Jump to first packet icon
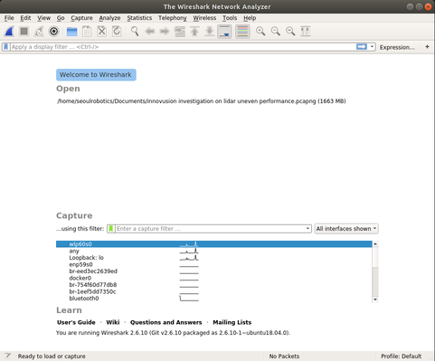The width and height of the screenshot is (435, 361). point(194,32)
